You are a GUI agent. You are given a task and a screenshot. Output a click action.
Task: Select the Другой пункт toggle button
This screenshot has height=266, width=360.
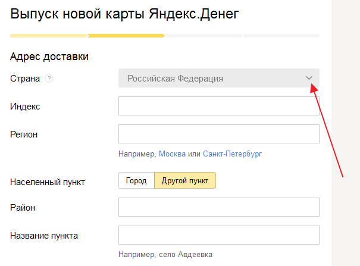185,181
